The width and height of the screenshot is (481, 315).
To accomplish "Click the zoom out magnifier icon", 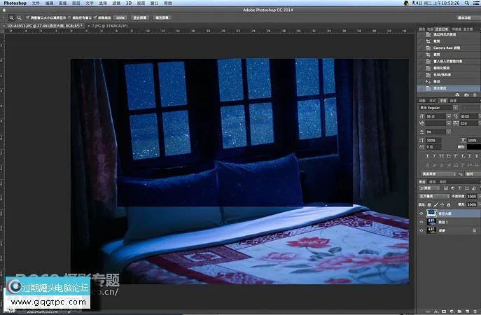I will click(20, 16).
